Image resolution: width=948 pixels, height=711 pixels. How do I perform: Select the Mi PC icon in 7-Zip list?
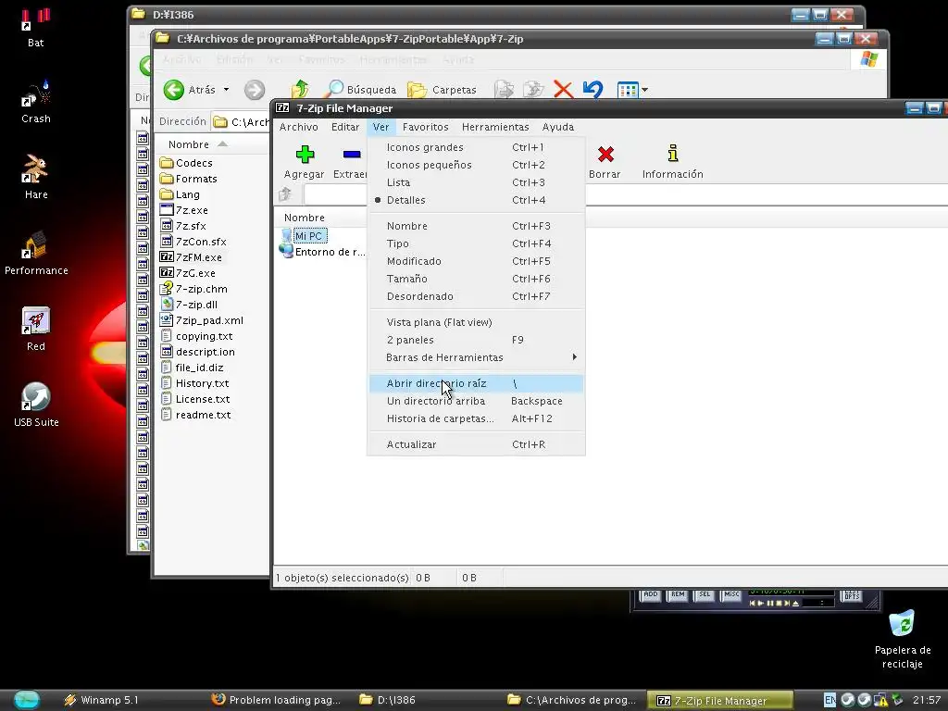(x=287, y=236)
